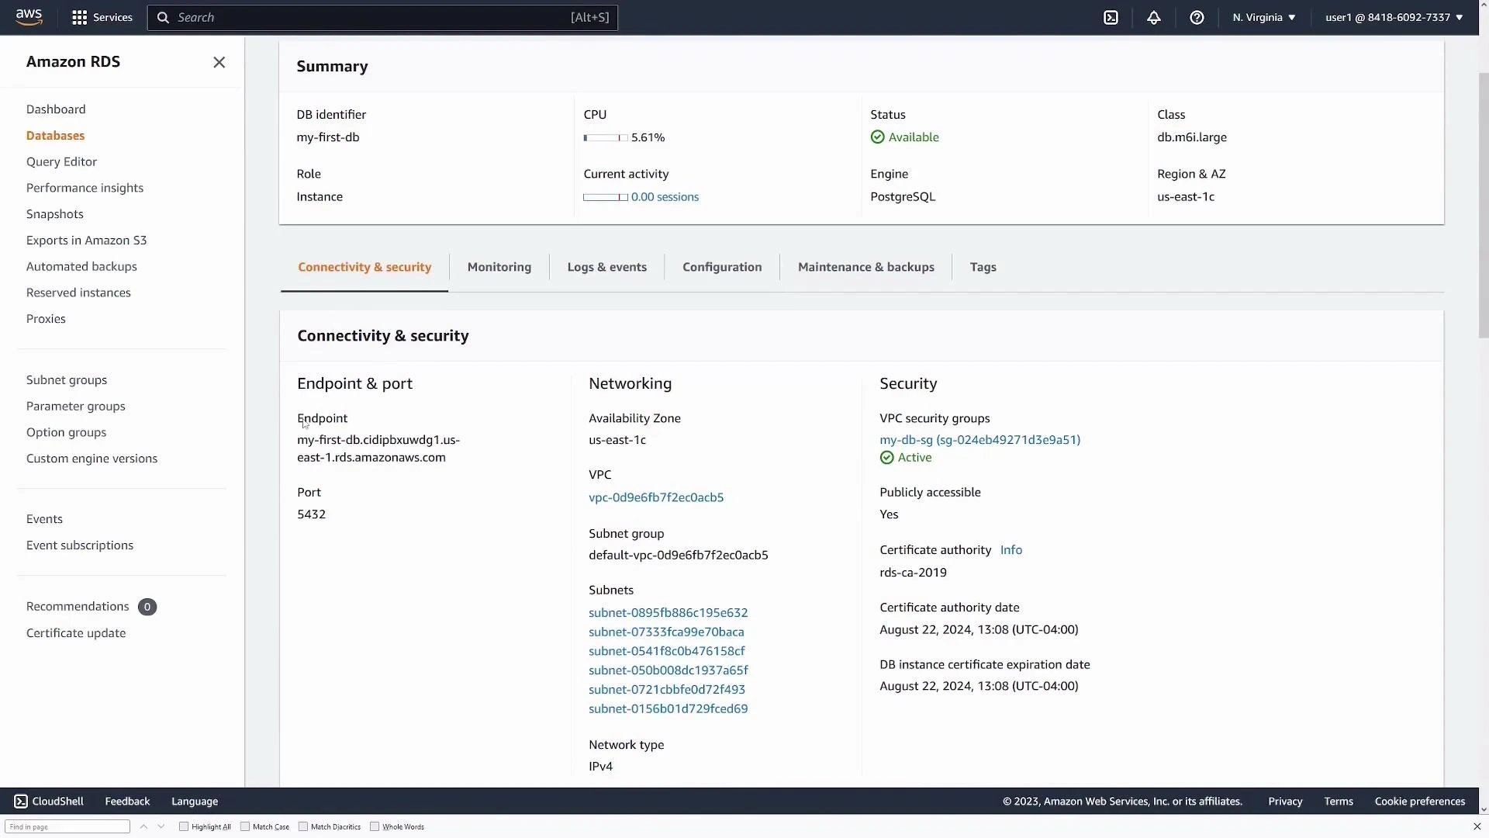The height and width of the screenshot is (838, 1489).
Task: Check the Whole Words option
Action: point(375,826)
